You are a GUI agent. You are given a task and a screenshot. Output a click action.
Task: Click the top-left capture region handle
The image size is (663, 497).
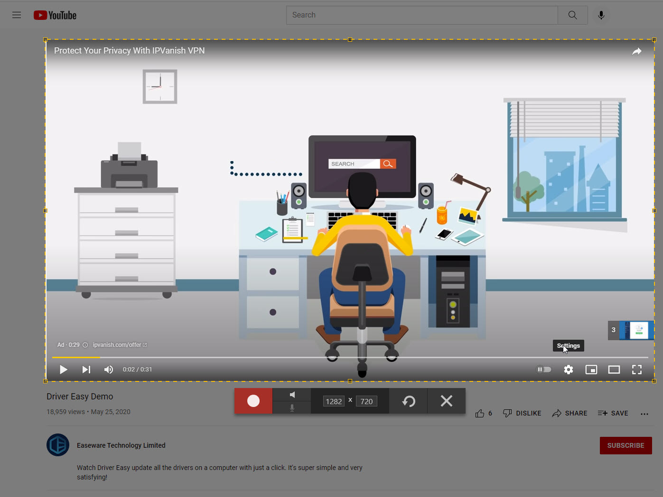coord(46,40)
